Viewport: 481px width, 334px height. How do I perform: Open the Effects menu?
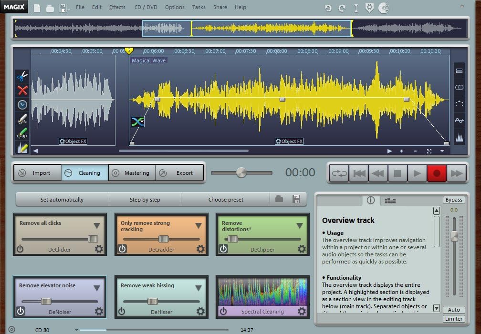click(117, 7)
